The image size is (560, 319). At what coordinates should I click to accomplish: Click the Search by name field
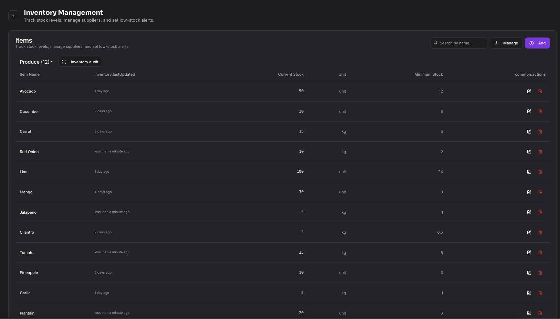pos(458,43)
